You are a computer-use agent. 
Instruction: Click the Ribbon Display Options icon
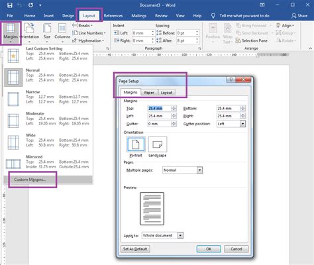[262, 5]
